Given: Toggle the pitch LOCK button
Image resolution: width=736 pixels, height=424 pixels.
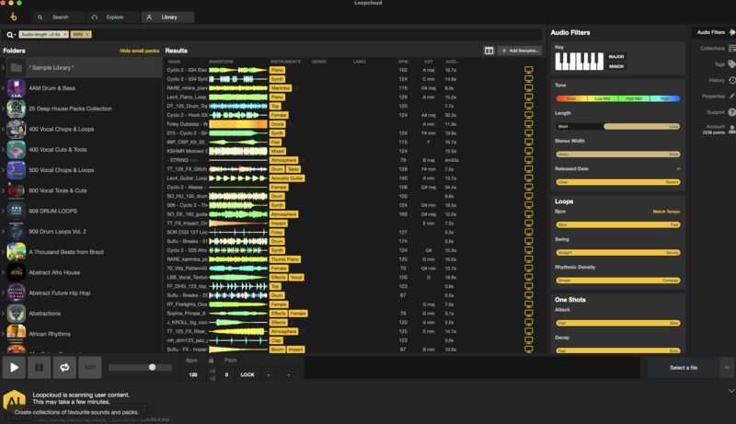Looking at the screenshot, I should (247, 374).
